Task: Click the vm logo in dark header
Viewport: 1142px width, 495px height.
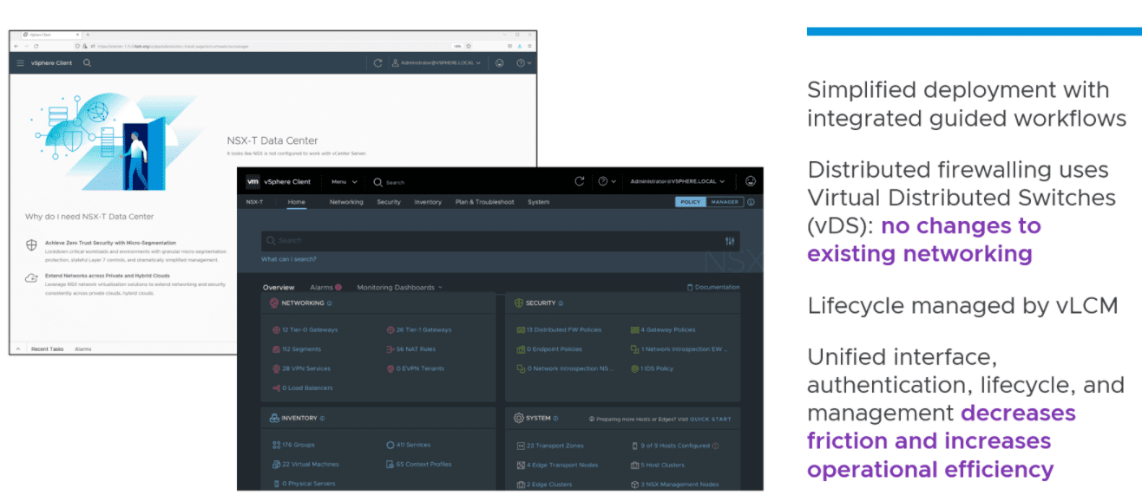Action: (253, 182)
